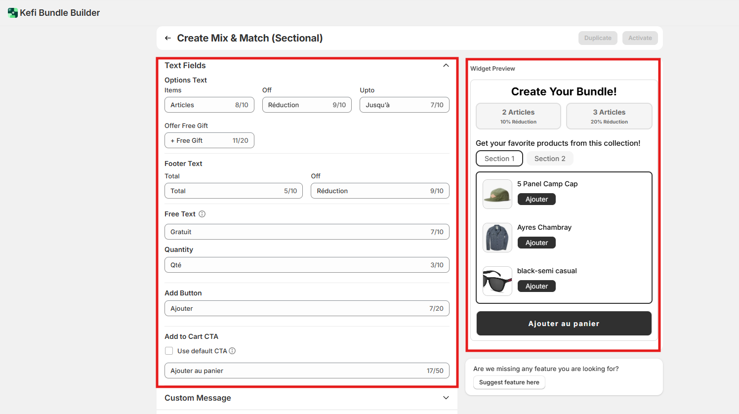Click the 5 Panel Camp Cap thumbnail
The image size is (739, 414).
(x=497, y=194)
